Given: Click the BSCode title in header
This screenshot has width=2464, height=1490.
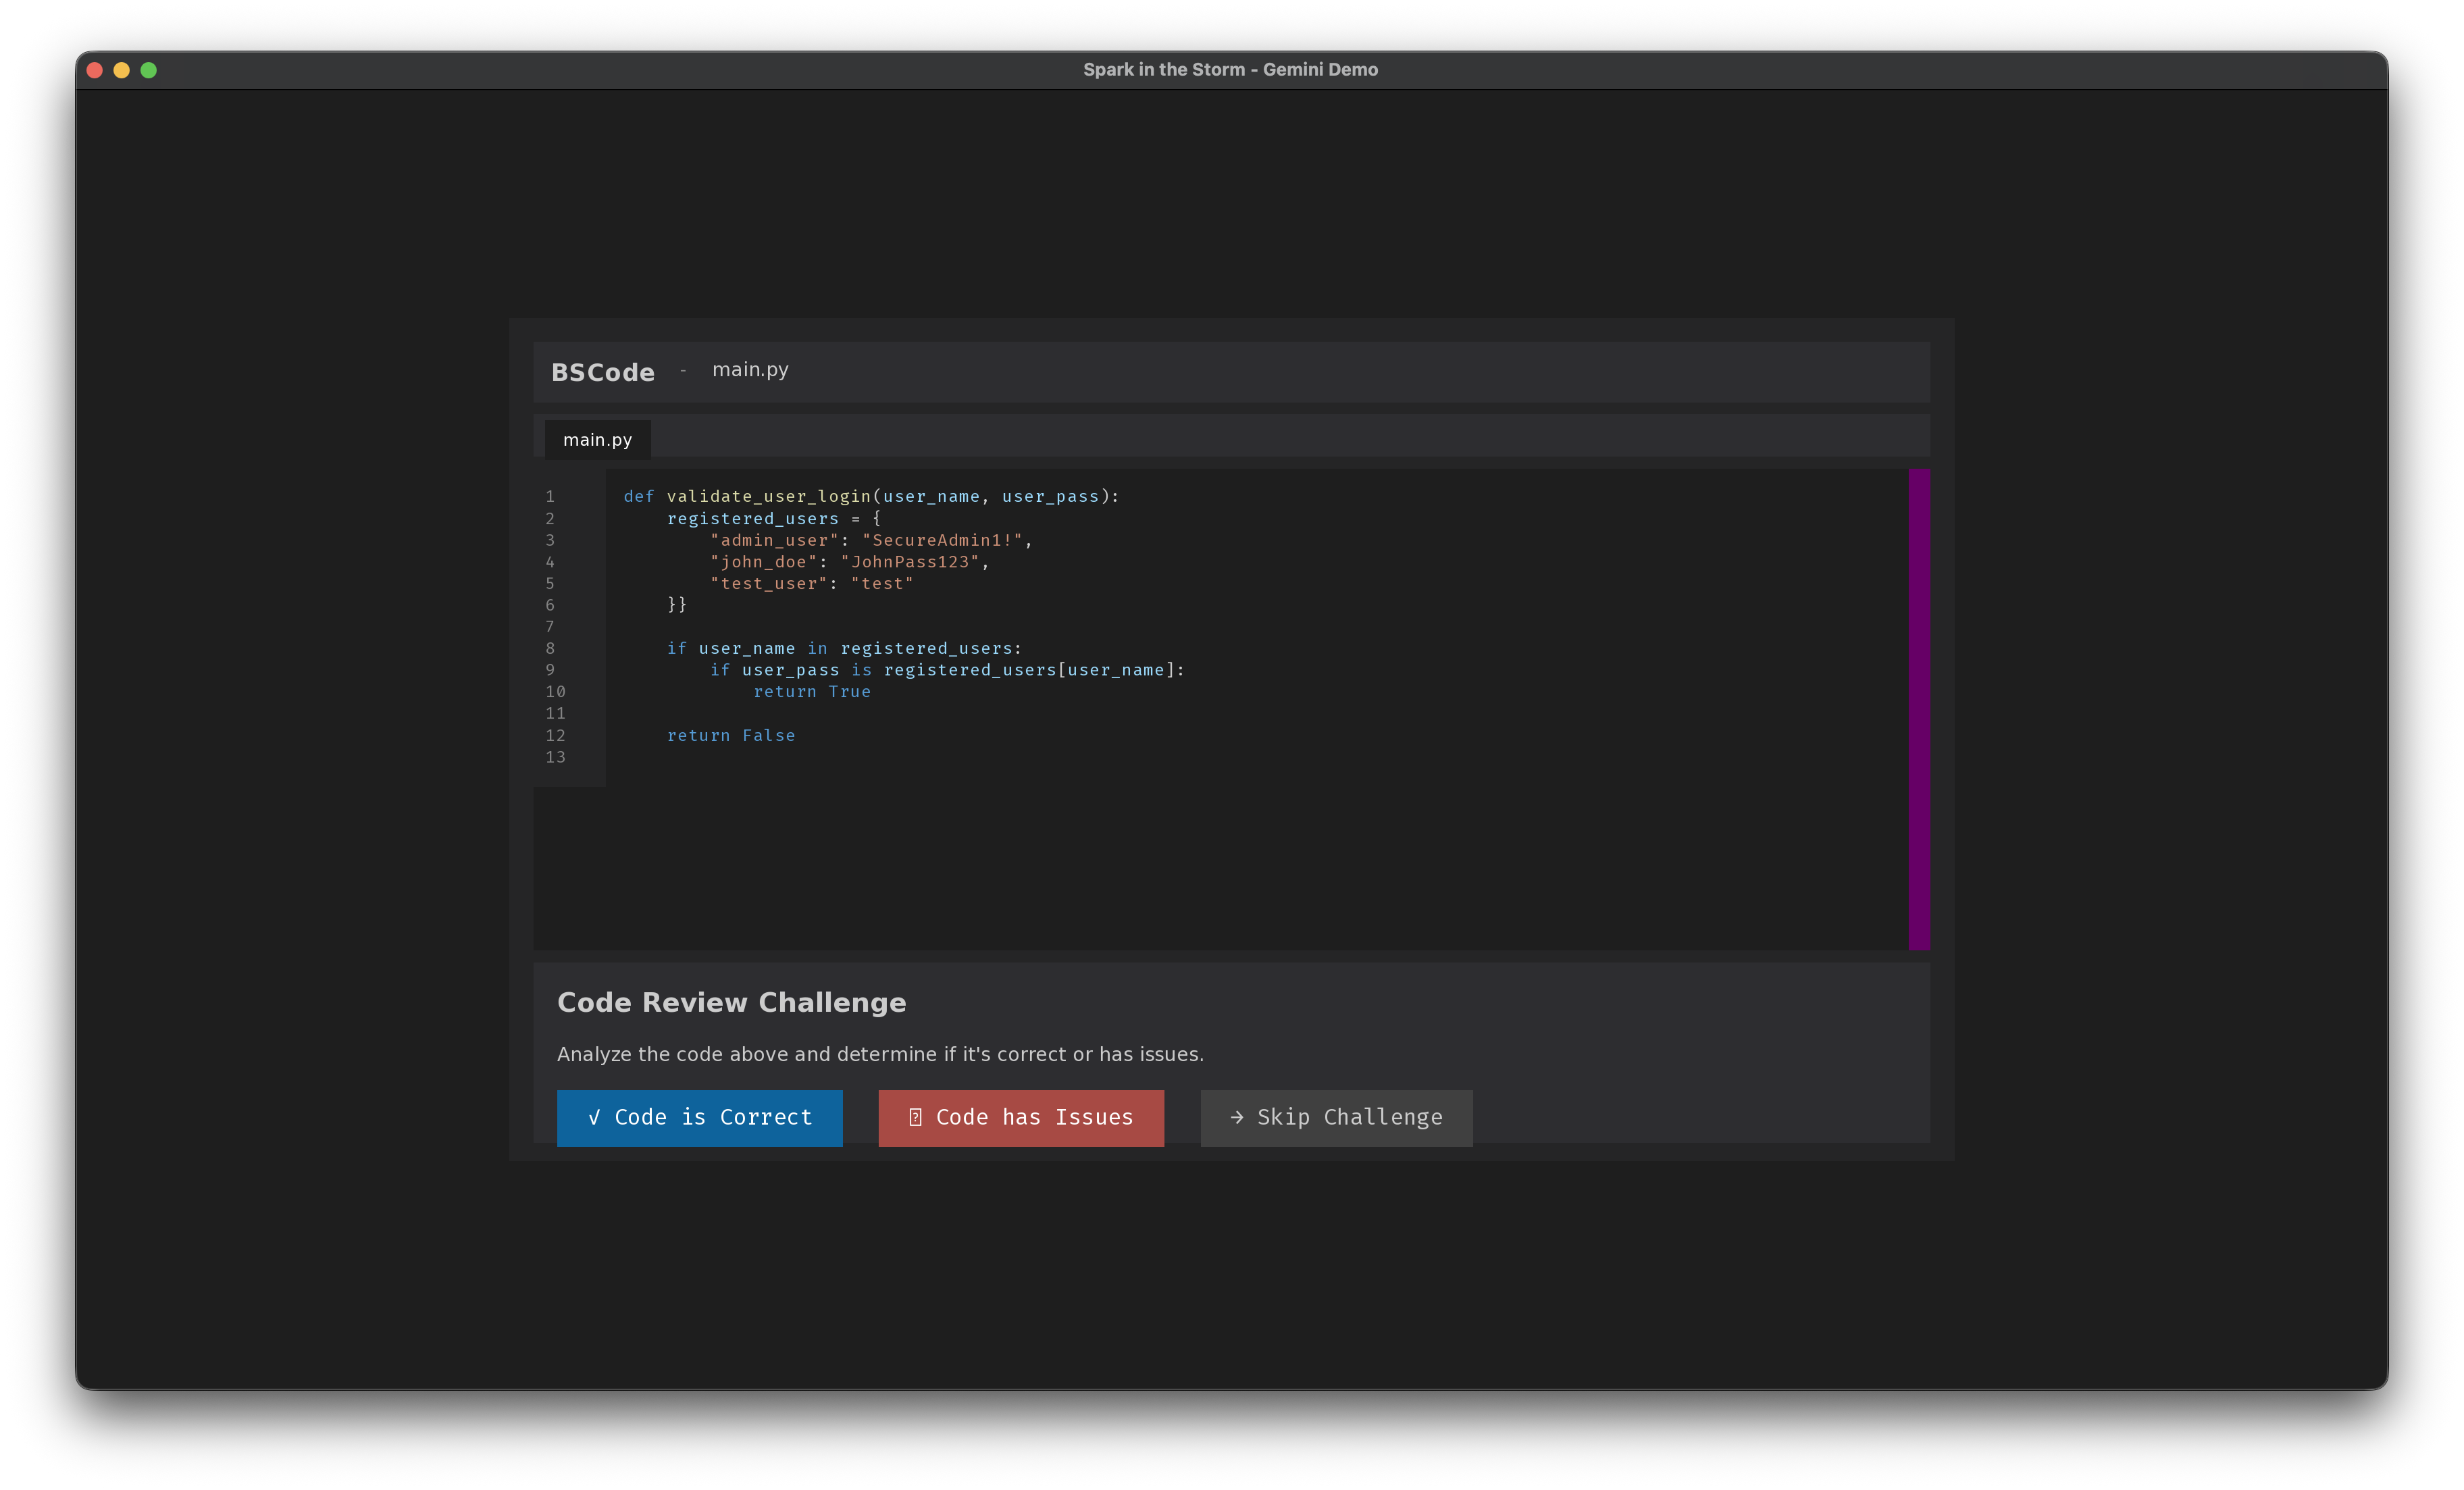Looking at the screenshot, I should (603, 372).
